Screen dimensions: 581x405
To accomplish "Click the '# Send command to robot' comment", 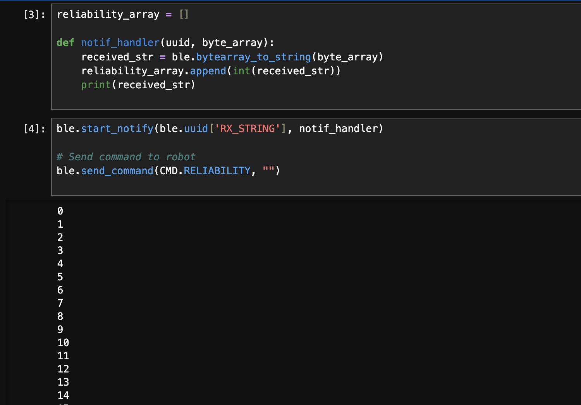I will click(126, 157).
